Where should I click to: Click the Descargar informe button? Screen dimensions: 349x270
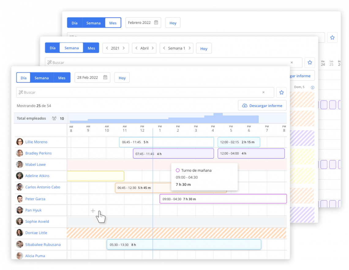pyautogui.click(x=262, y=106)
